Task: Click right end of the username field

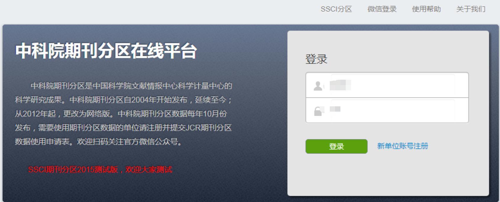Action: pyautogui.click(x=461, y=85)
